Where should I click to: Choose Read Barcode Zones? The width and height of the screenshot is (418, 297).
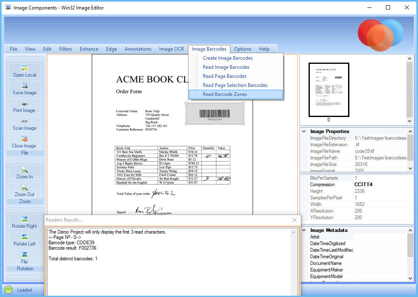click(236, 94)
